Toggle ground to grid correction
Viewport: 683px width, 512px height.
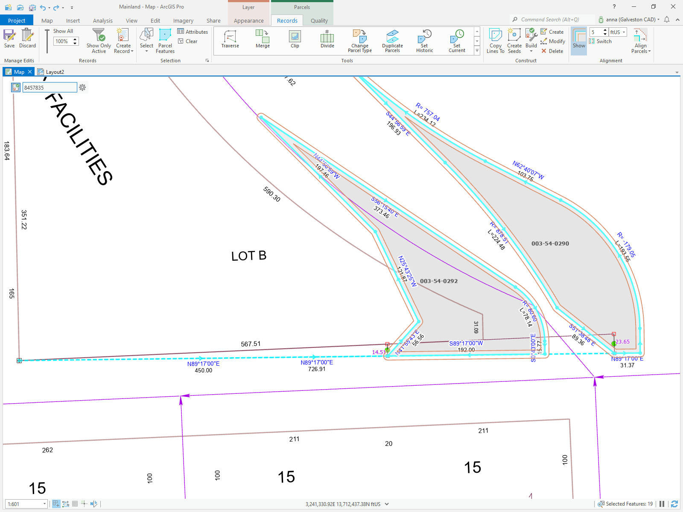(x=94, y=504)
